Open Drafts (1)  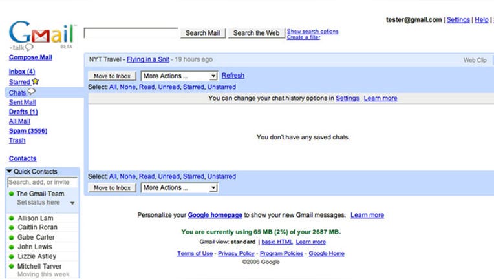point(23,112)
